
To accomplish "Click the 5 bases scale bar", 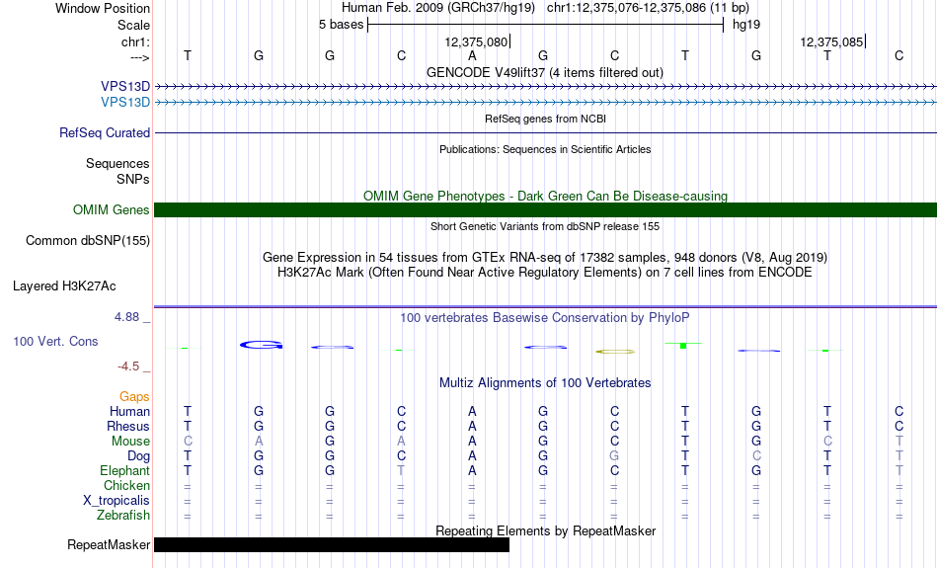I will (x=546, y=25).
